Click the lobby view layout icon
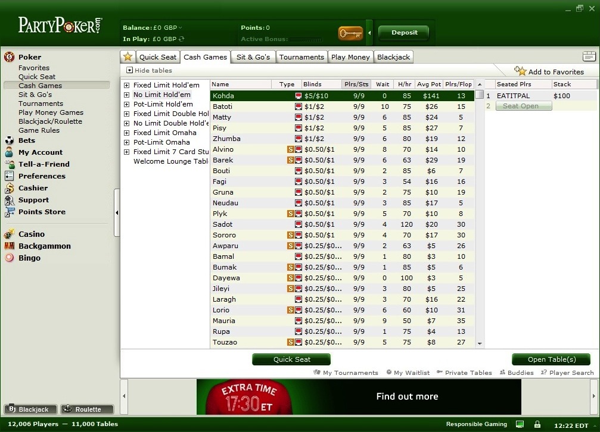Screen dimensions: 600x432 point(589,56)
